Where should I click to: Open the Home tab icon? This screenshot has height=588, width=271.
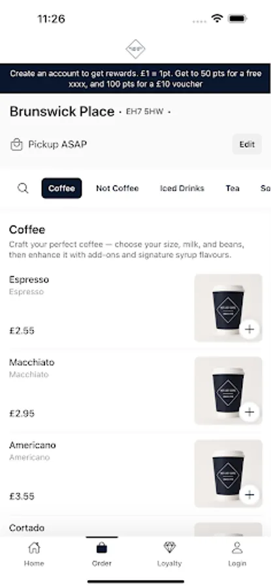click(x=34, y=548)
